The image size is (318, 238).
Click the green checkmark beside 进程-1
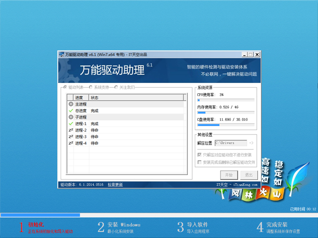(x=71, y=123)
